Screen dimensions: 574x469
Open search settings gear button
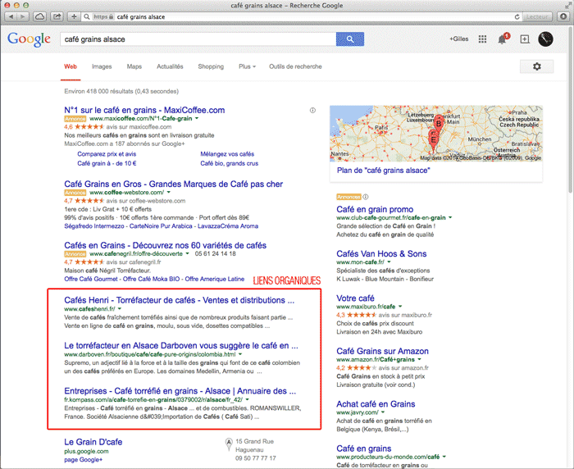tap(536, 66)
